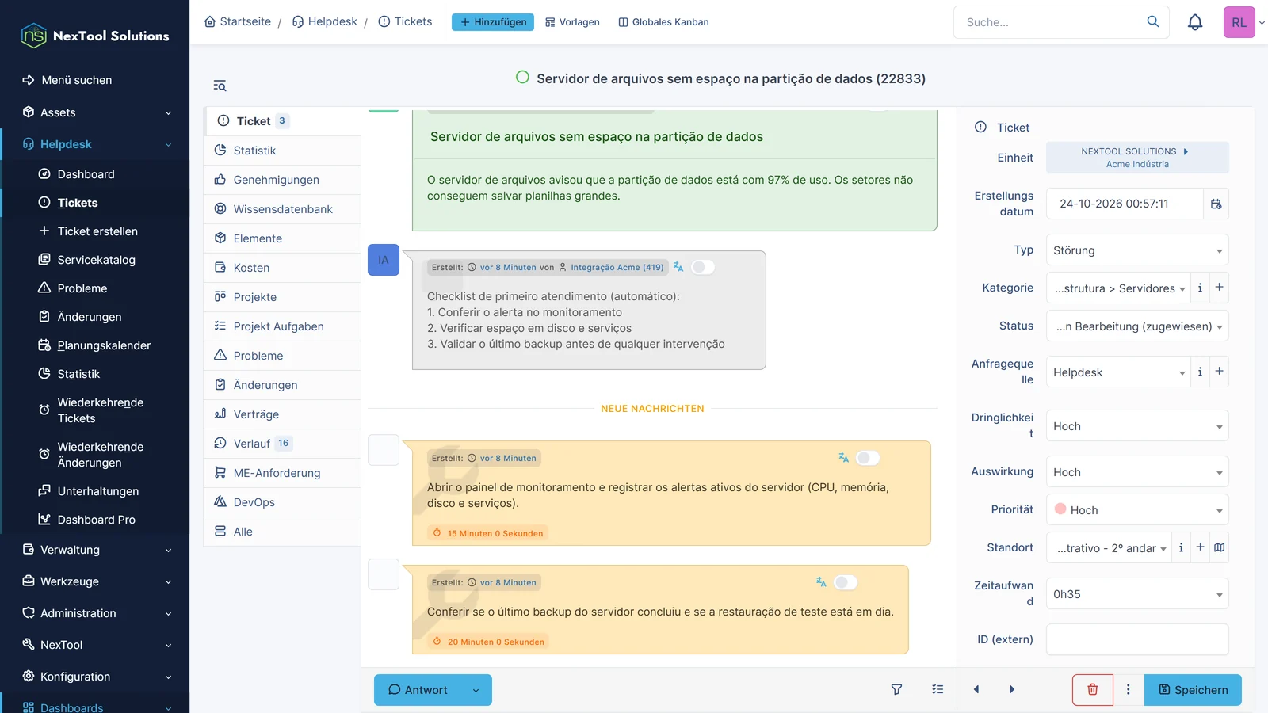This screenshot has height=713, width=1268.
Task: Open the three-dot more options menu
Action: coord(1129,689)
